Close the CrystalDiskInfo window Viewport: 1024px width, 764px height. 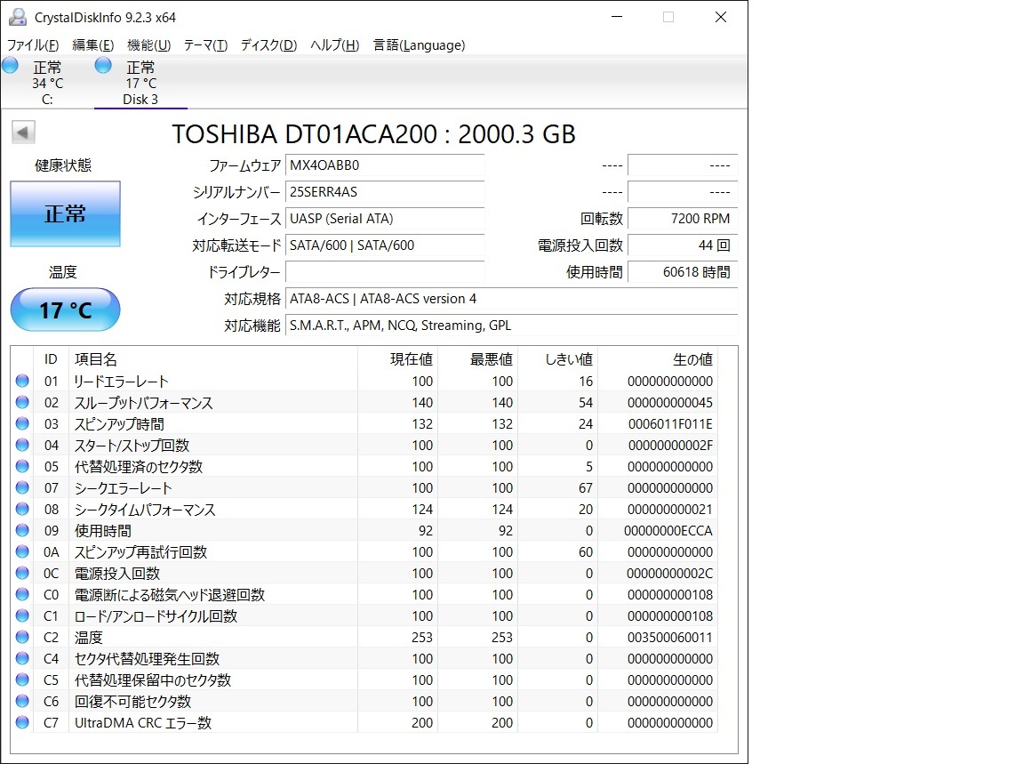click(x=720, y=17)
